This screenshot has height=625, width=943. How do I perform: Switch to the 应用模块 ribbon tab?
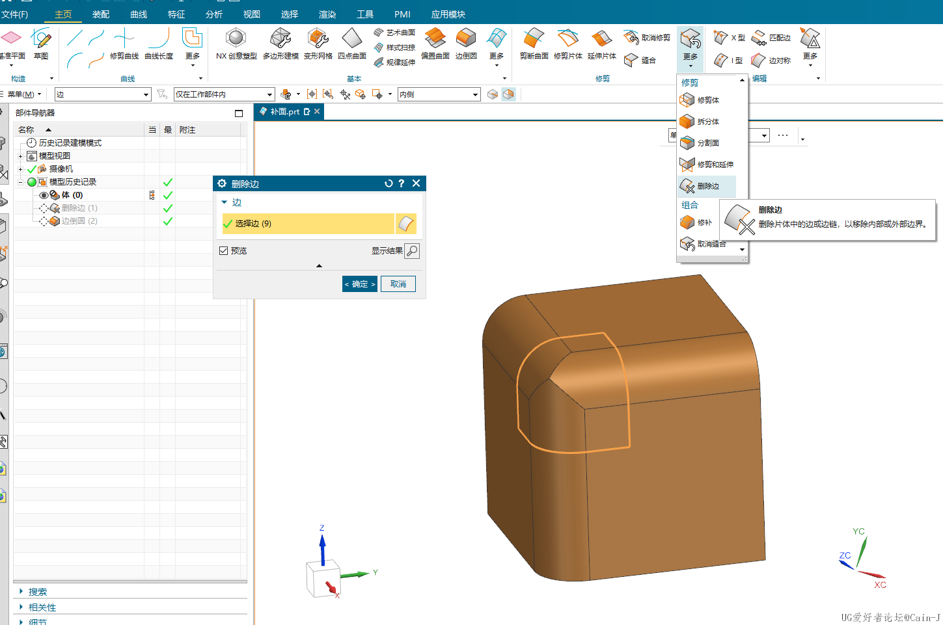click(x=448, y=14)
